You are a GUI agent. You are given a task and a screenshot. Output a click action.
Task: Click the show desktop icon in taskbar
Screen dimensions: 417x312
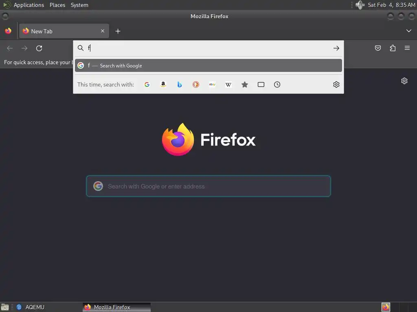tap(5, 307)
